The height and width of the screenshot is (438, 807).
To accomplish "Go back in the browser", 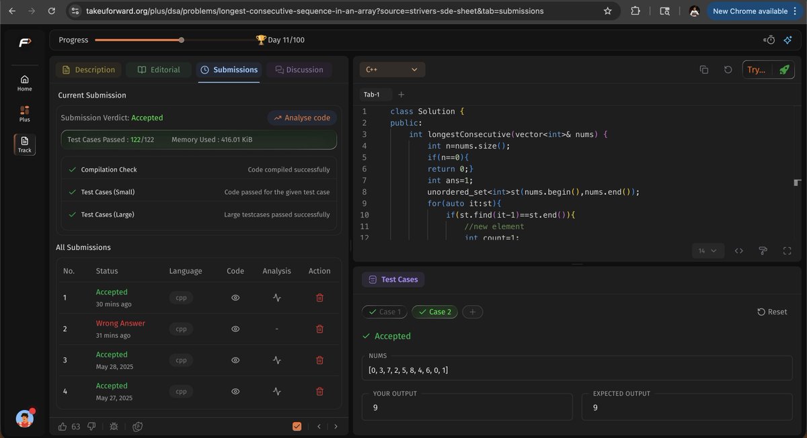I will [x=11, y=11].
